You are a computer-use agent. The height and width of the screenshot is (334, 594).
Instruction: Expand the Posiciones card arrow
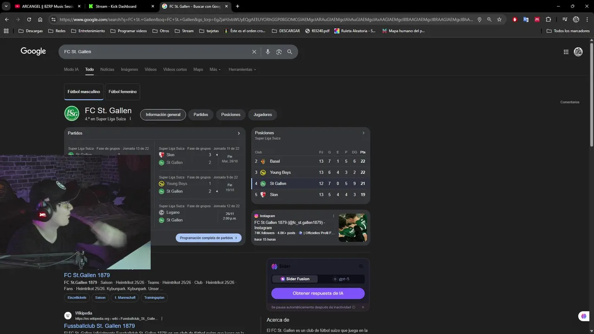point(363,133)
